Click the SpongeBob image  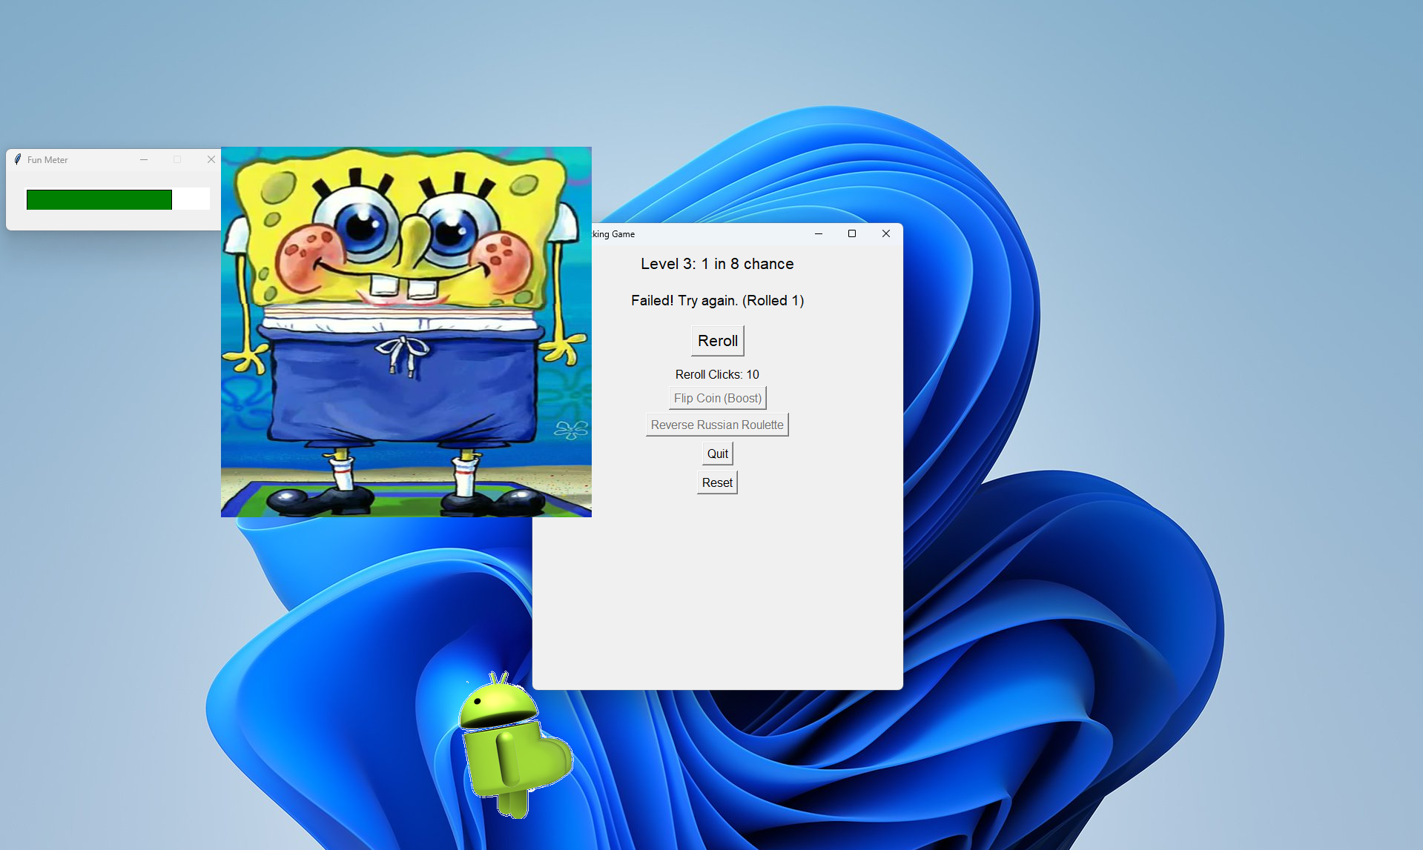point(406,332)
